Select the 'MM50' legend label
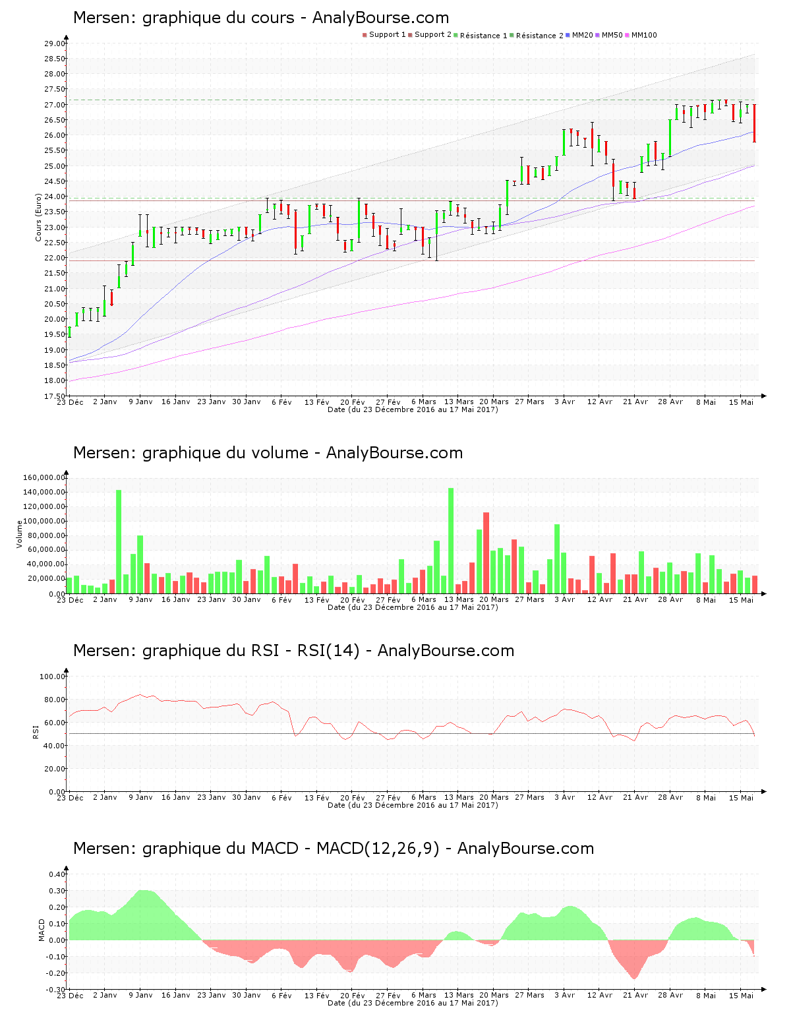791x1022 pixels. click(612, 35)
